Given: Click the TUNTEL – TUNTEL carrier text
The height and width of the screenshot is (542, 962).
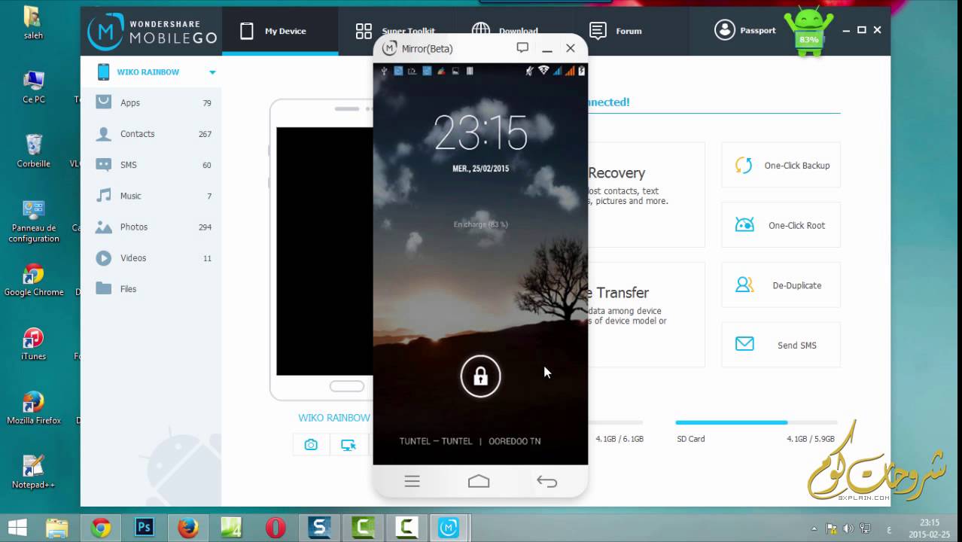Looking at the screenshot, I should click(436, 441).
